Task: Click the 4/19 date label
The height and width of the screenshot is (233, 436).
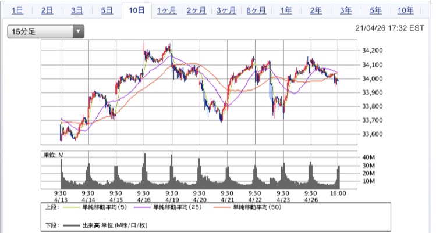Action: pyautogui.click(x=172, y=200)
